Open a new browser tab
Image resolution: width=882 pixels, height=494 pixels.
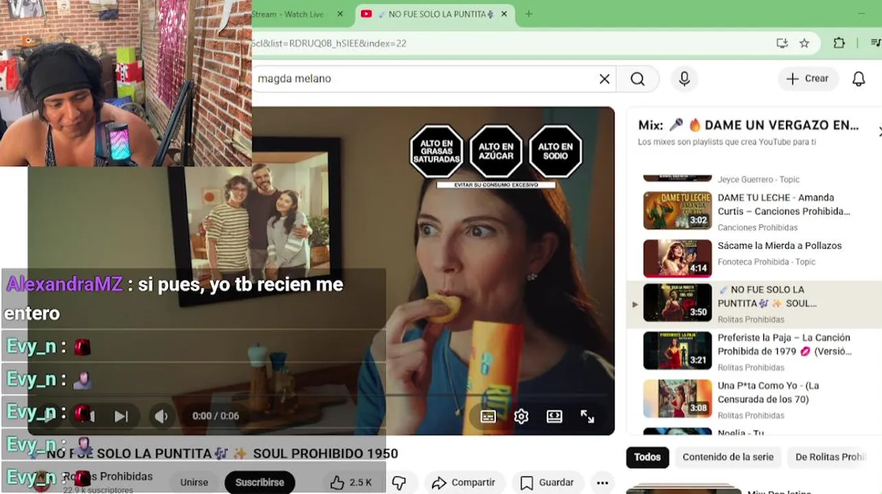click(x=528, y=14)
